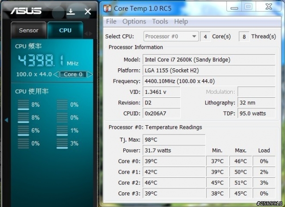Click the Frequency field 4400.10MHz
The height and width of the screenshot is (207, 285).
click(209, 81)
